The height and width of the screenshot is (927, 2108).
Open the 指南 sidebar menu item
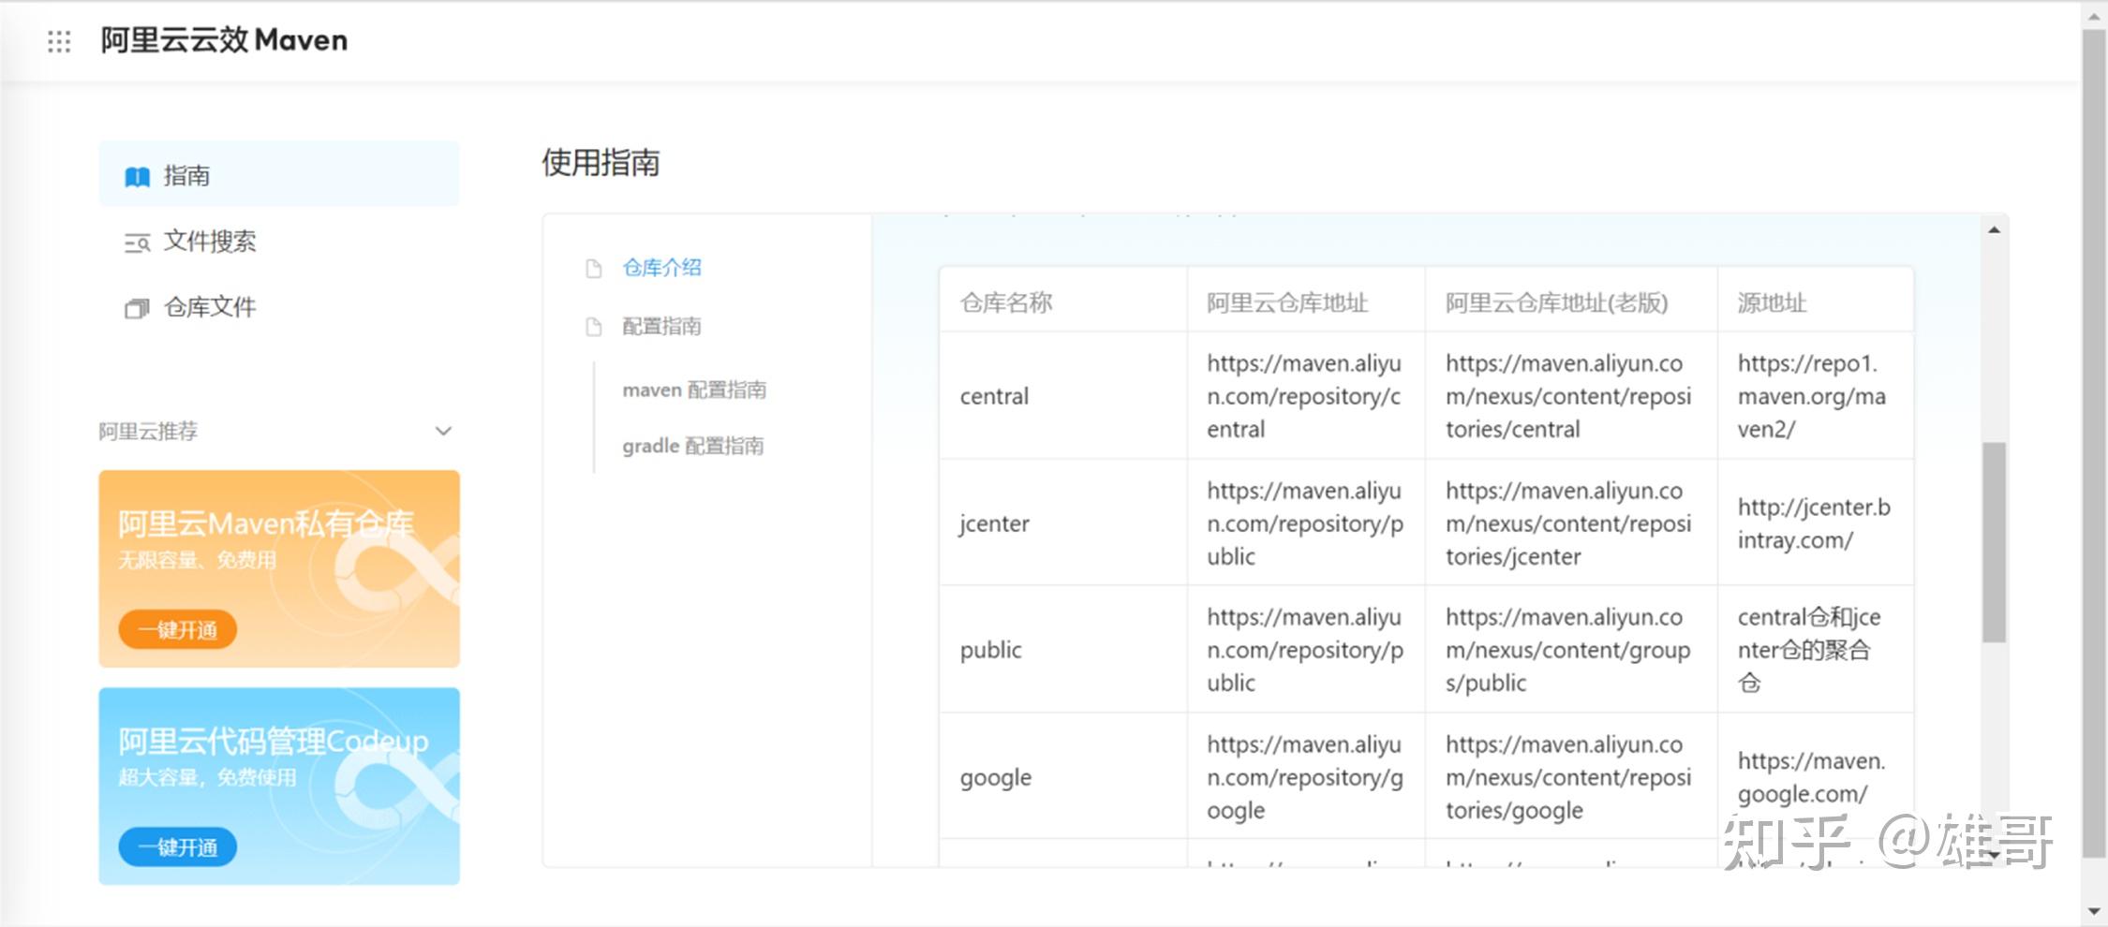tap(279, 174)
